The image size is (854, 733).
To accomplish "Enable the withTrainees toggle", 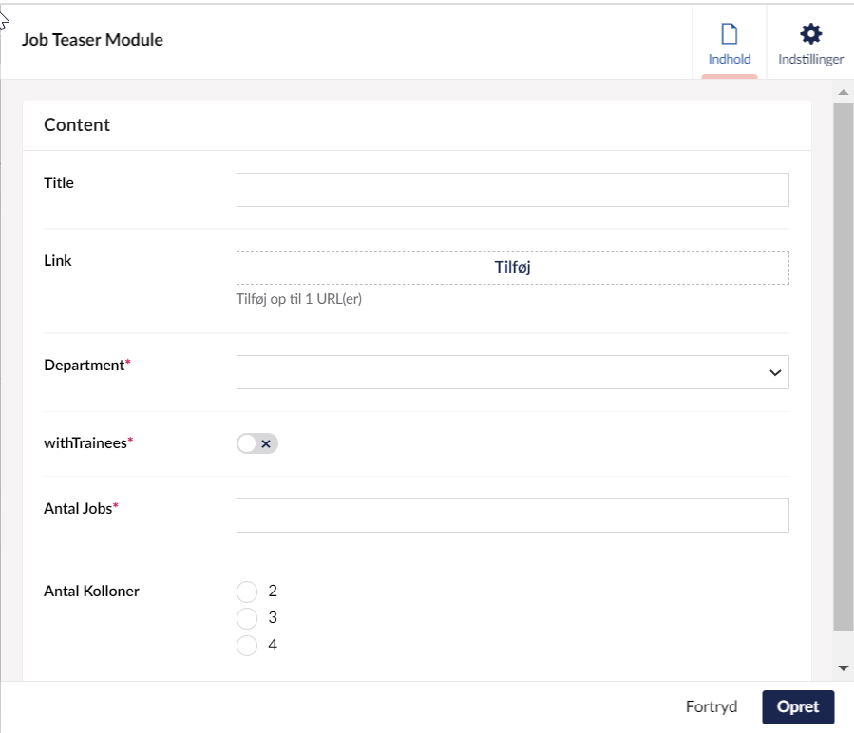I will (256, 443).
